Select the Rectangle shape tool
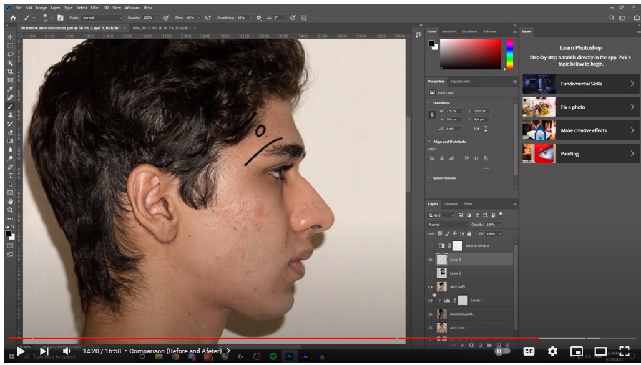 tap(10, 193)
